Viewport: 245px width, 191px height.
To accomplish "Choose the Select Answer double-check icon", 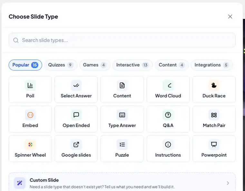I will click(x=76, y=86).
